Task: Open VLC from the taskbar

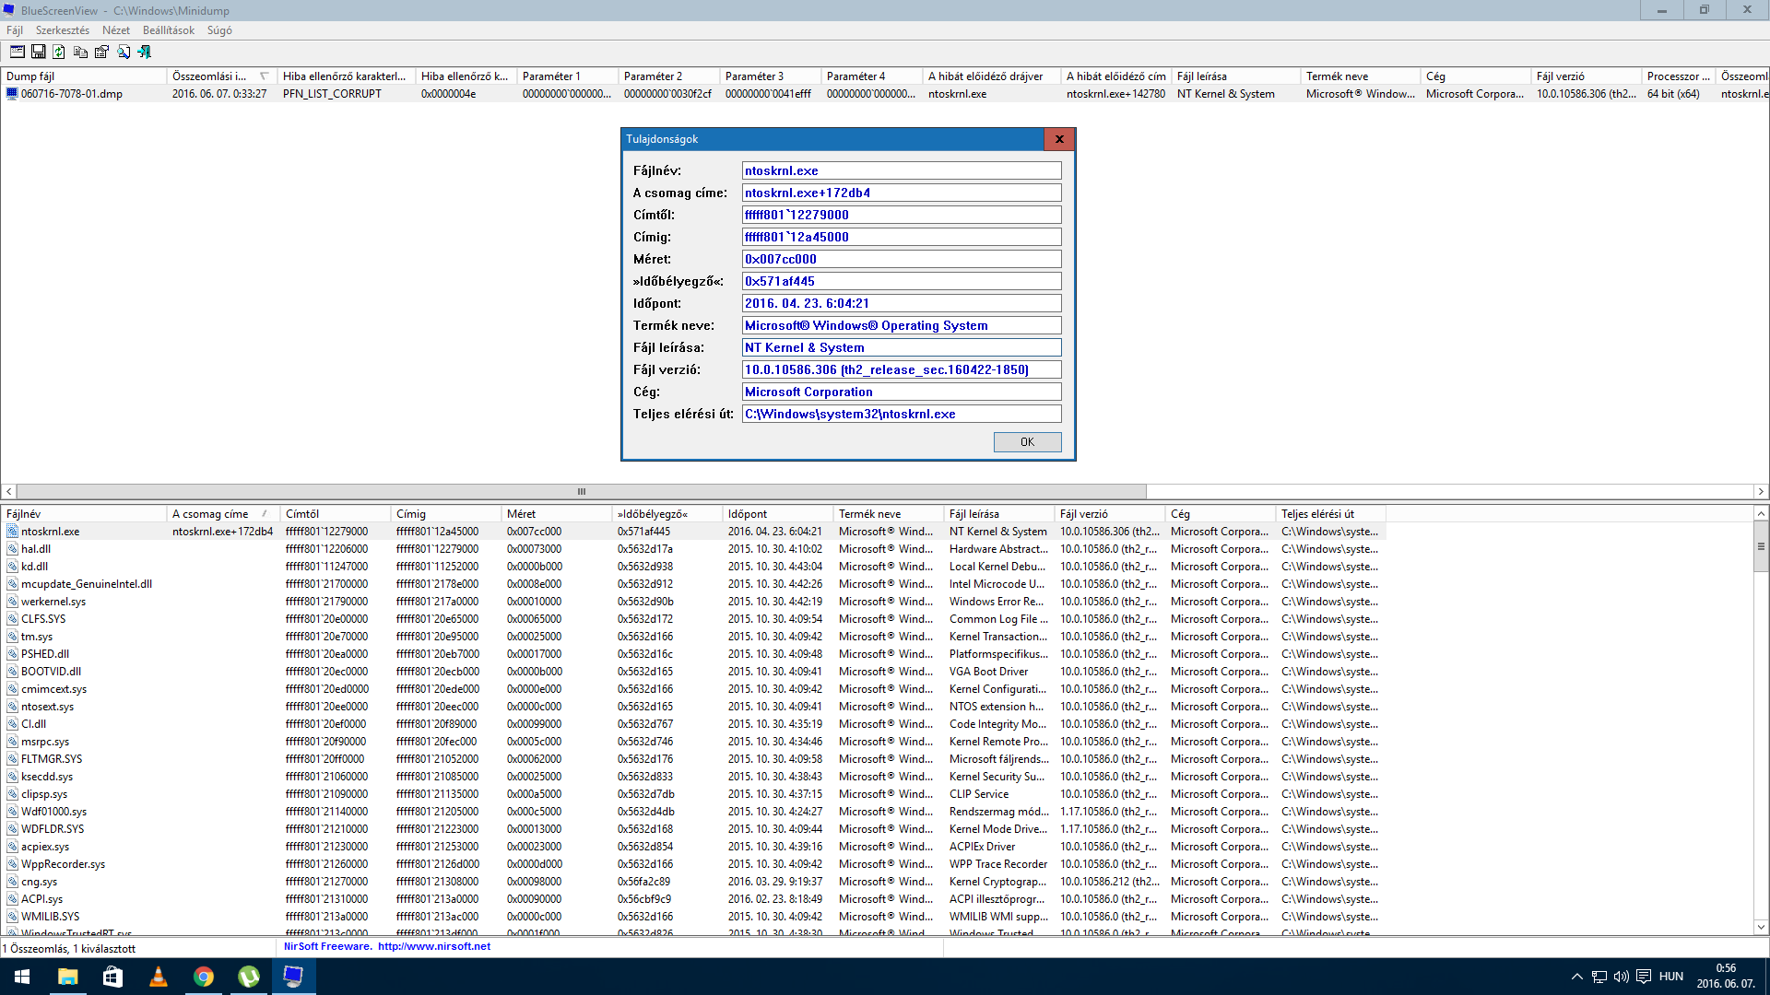Action: pos(158,977)
